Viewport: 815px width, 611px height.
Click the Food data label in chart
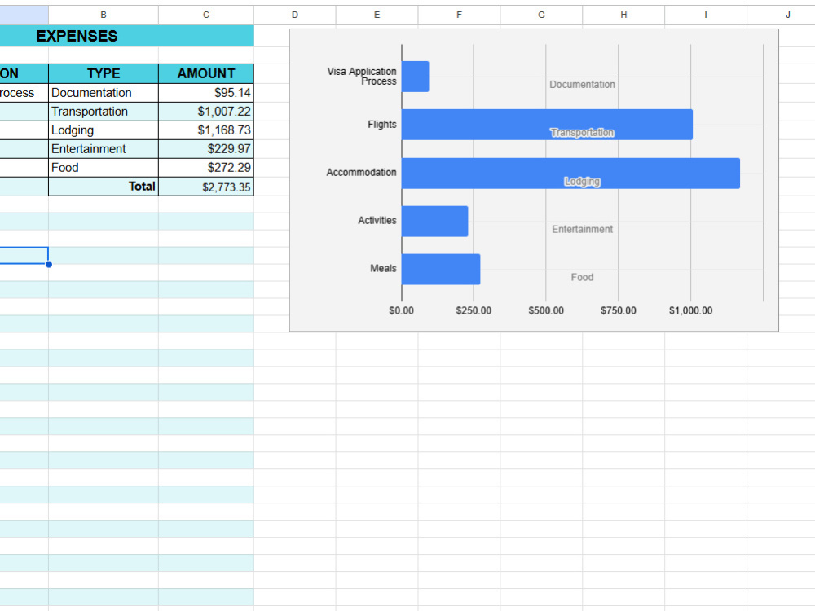[x=582, y=278]
